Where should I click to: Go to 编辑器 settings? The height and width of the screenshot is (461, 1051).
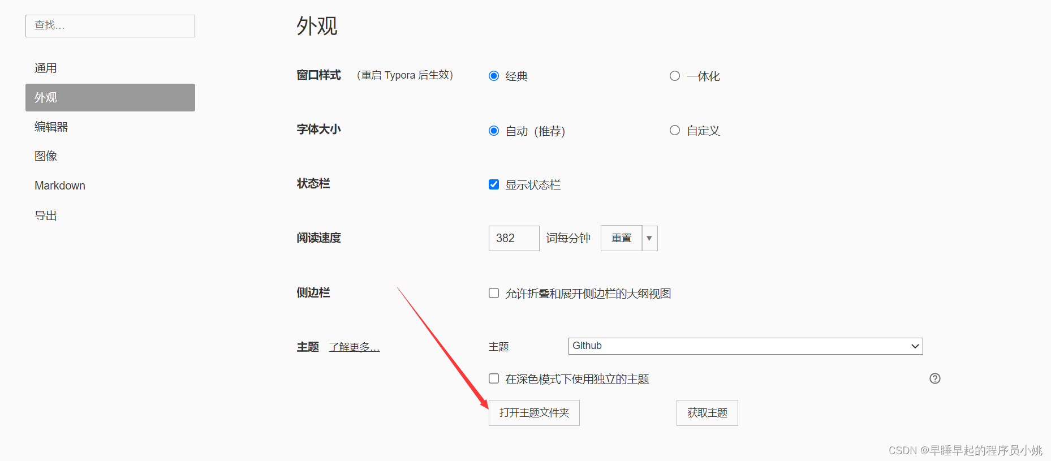[x=110, y=127]
